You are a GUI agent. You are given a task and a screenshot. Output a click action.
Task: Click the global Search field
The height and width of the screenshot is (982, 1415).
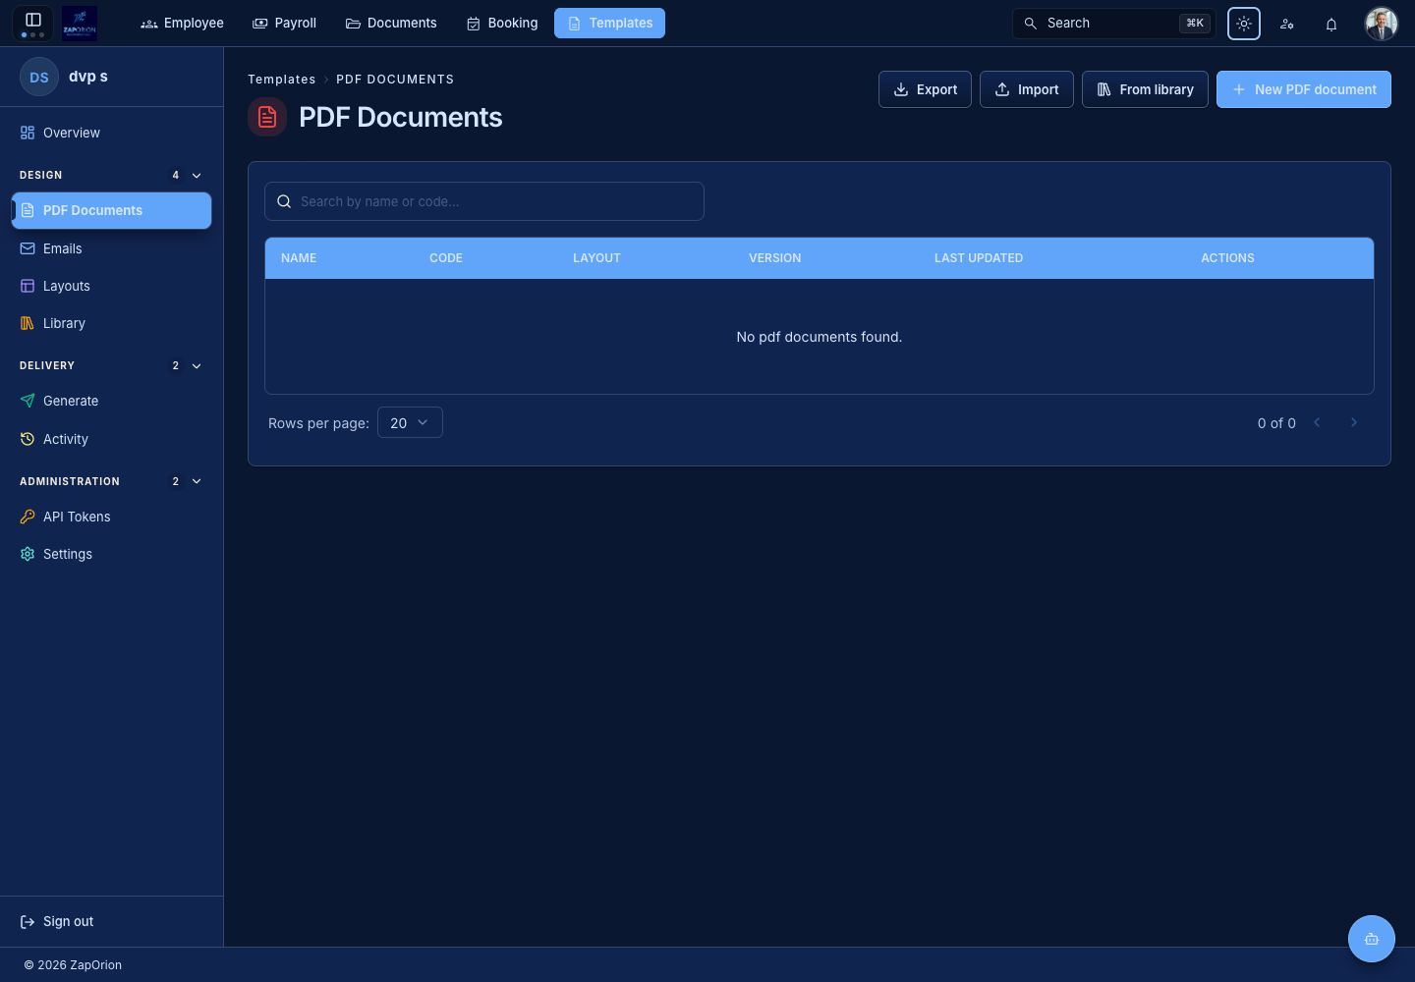tap(1113, 23)
